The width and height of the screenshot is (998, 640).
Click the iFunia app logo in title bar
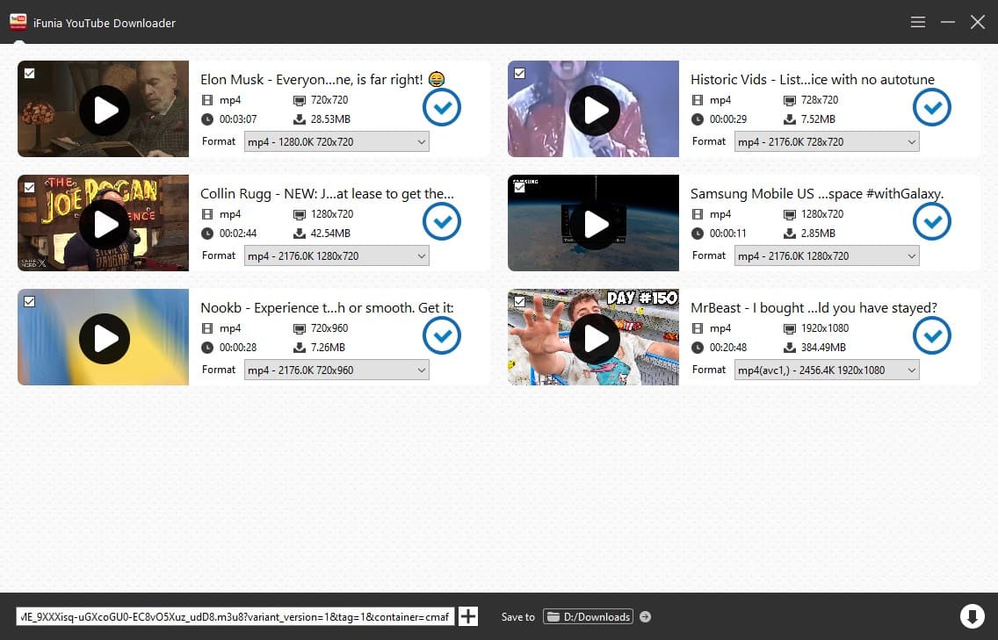tap(18, 22)
